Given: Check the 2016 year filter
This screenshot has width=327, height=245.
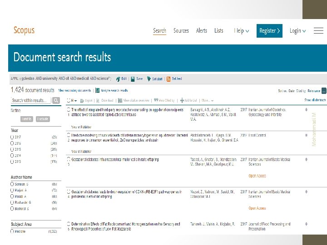Looking at the screenshot, I should pyautogui.click(x=12, y=143).
